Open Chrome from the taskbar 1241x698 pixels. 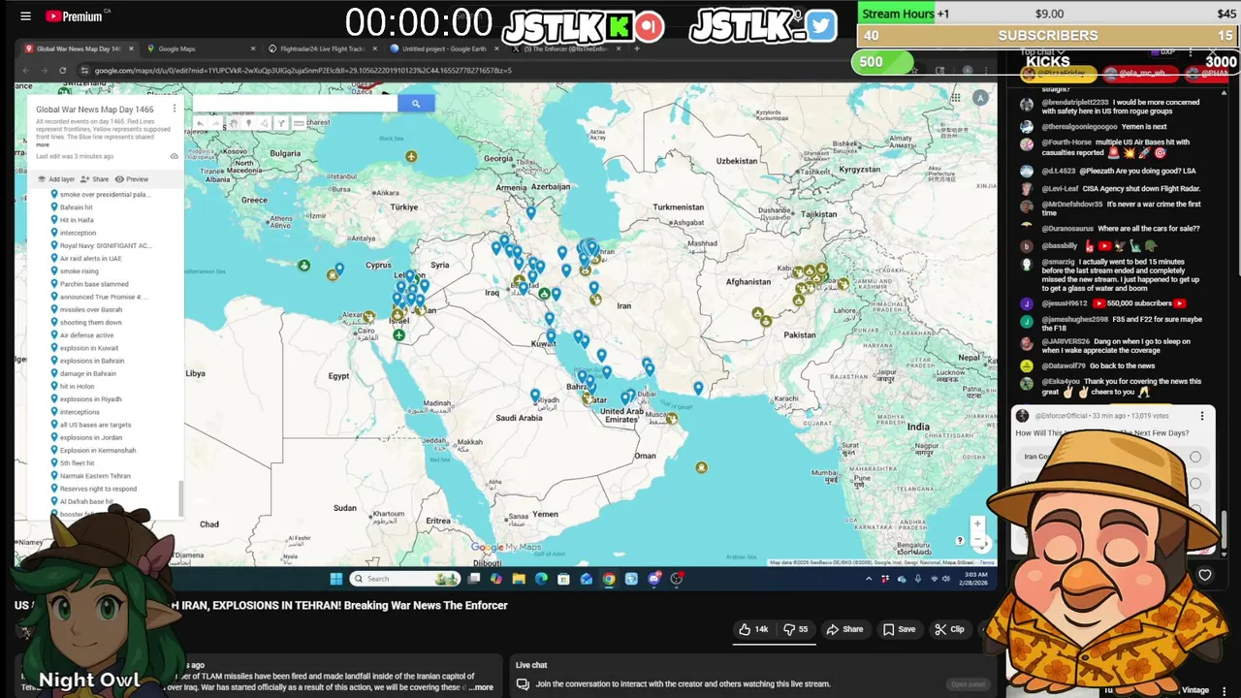(x=608, y=579)
